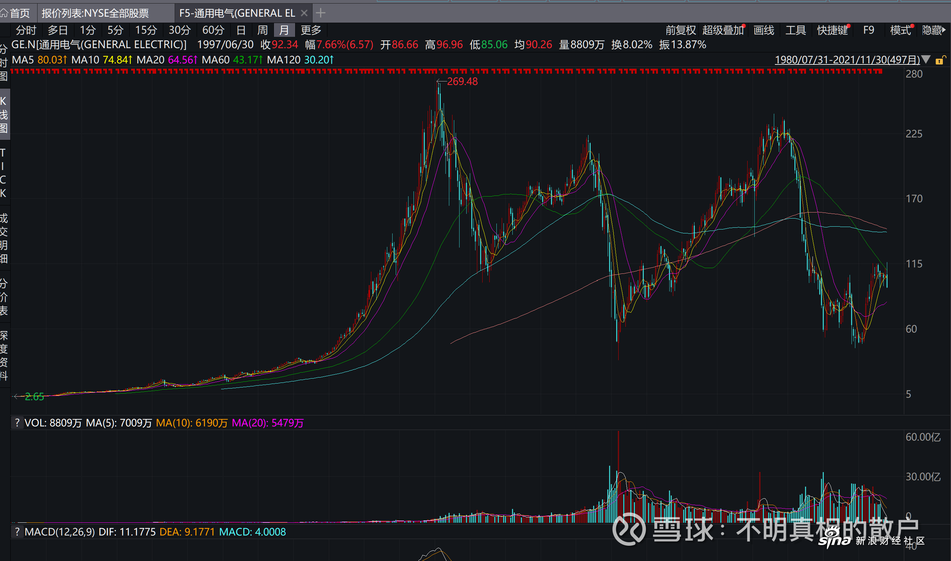The height and width of the screenshot is (561, 951).
Task: Select 月 monthly period
Action: pyautogui.click(x=284, y=30)
